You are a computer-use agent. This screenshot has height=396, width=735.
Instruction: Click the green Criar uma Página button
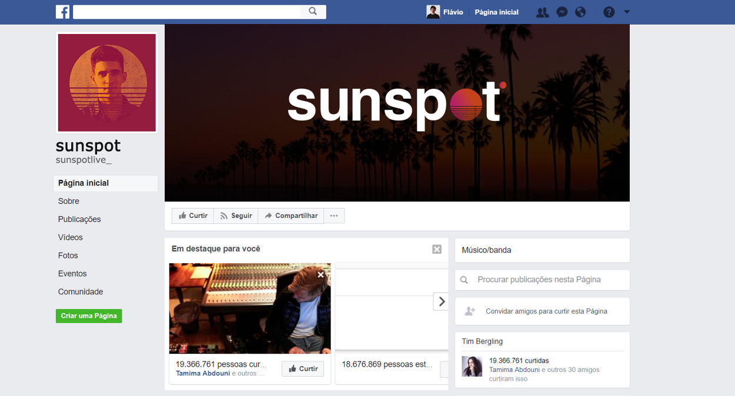coord(89,316)
